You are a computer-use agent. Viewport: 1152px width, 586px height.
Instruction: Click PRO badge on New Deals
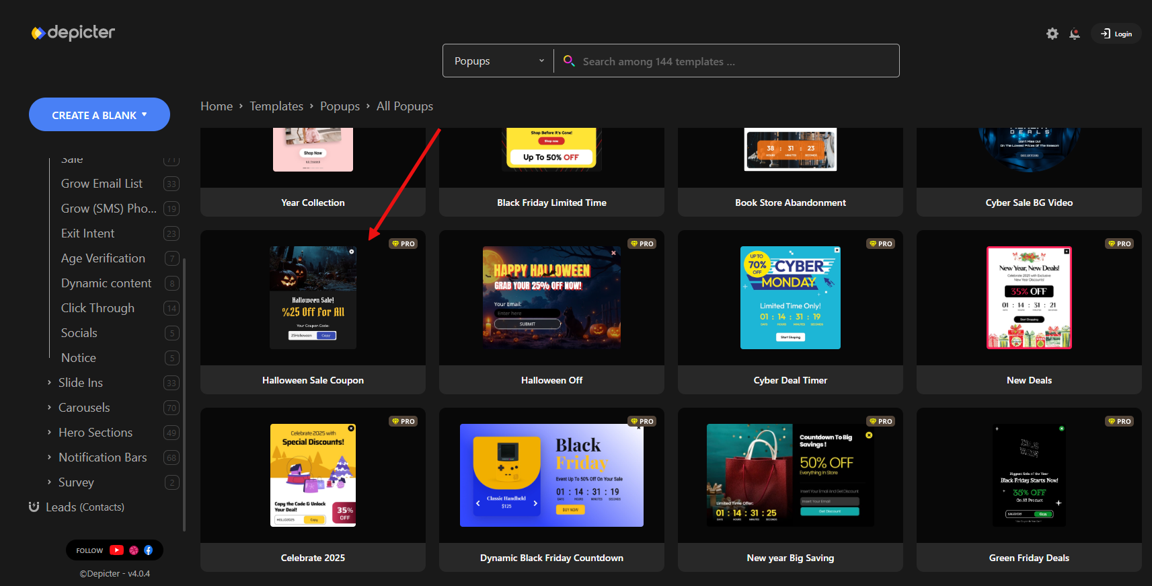[x=1120, y=244]
